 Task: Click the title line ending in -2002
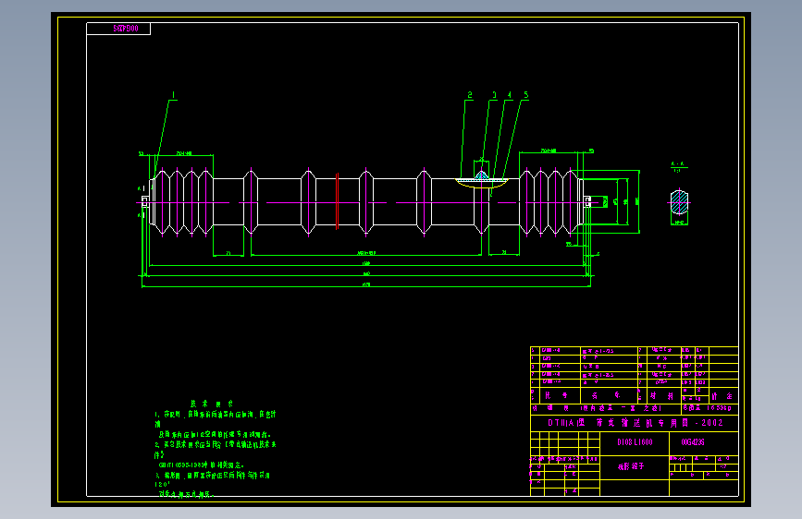coord(635,423)
